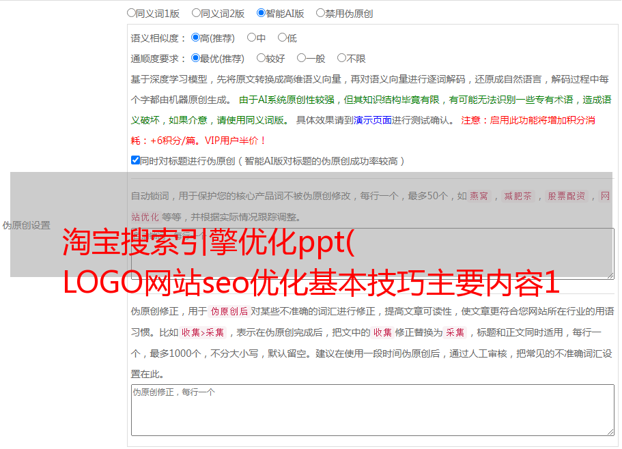Click the 燕窝 example keyword
This screenshot has width=622, height=449.
coord(479,196)
